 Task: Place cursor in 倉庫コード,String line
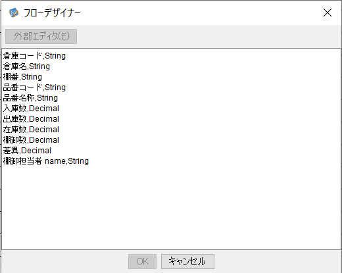[34, 56]
